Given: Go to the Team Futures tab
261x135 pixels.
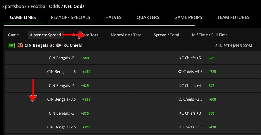Looking at the screenshot, I should tap(233, 17).
